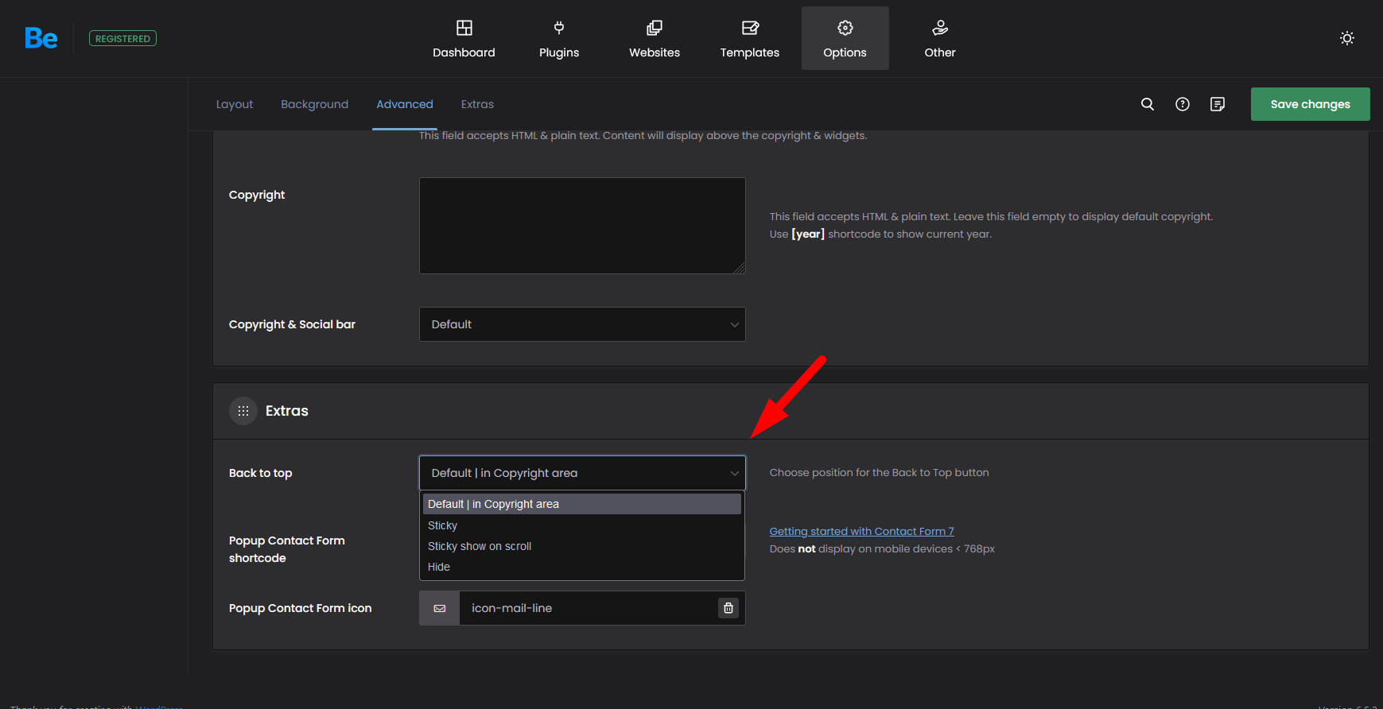Open the Templates section
This screenshot has height=709, width=1383.
[750, 38]
